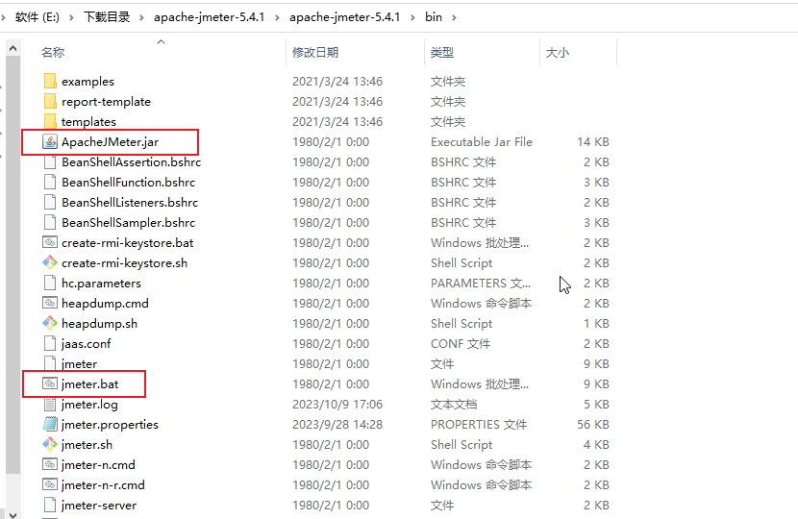Click the jaas.conf file icon
This screenshot has width=798, height=519.
click(x=50, y=343)
